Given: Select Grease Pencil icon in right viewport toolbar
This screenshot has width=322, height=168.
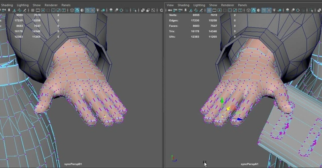Looking at the screenshot, I should (201, 10).
